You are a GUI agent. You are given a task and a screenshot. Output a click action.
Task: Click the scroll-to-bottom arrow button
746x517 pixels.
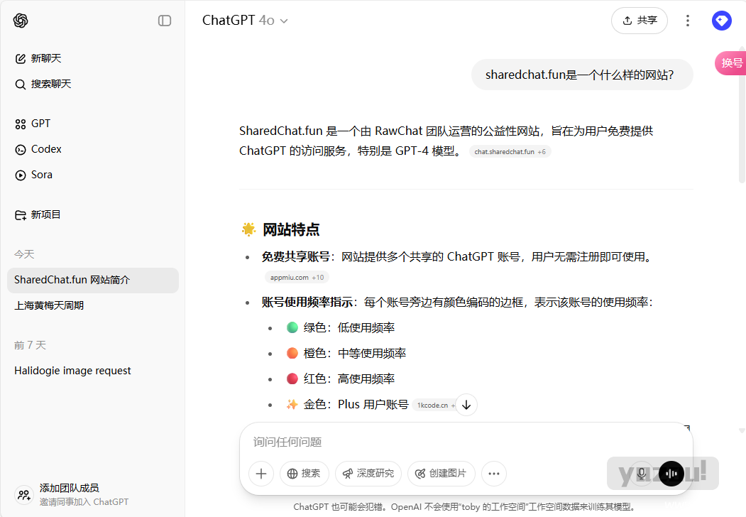466,405
